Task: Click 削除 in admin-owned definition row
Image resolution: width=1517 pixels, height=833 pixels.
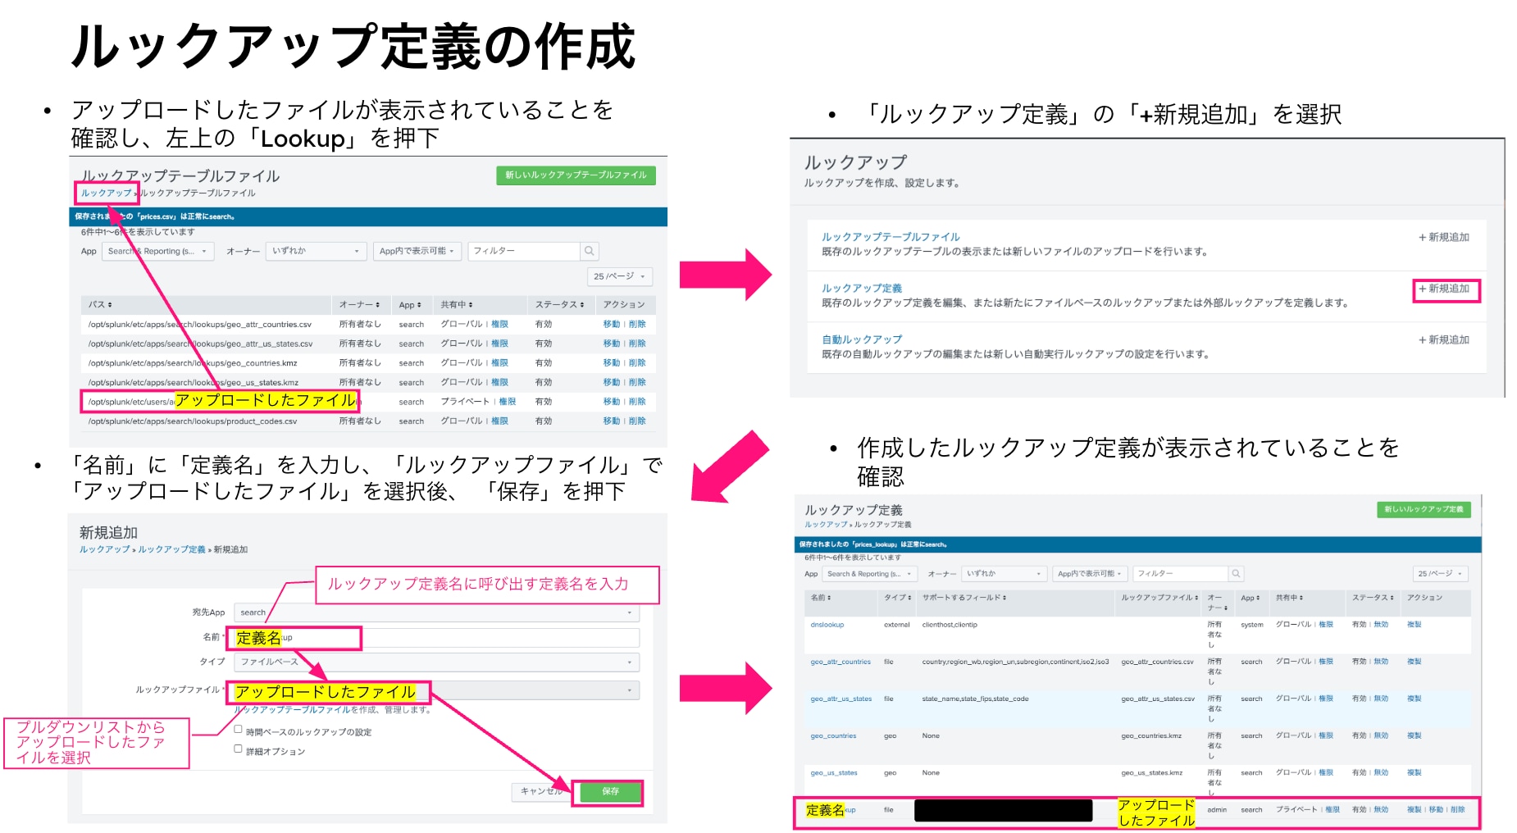Action: pos(1457,809)
